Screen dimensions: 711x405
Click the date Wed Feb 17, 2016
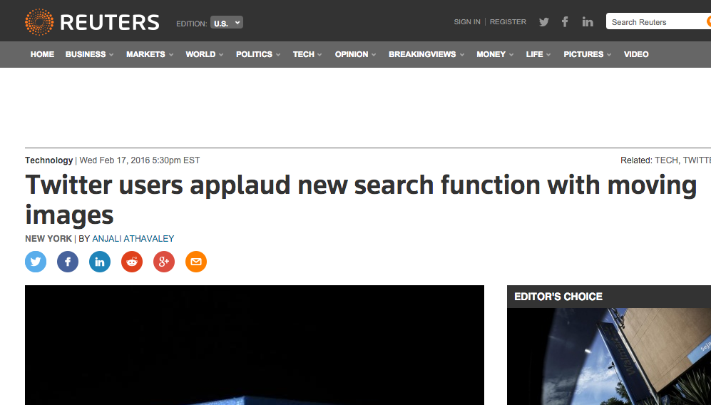pyautogui.click(x=115, y=160)
